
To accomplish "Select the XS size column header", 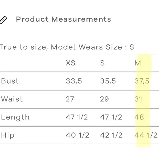I will point(70,63).
